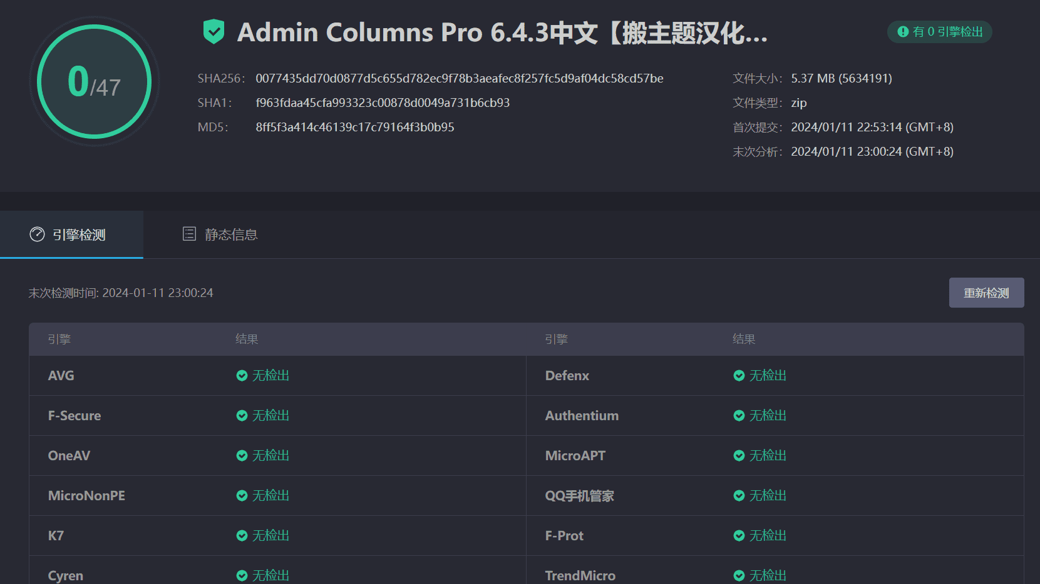Screen dimensions: 1040x584
Task: Click the alert icon in the 有 0 引擎检出 badge
Action: pos(903,31)
